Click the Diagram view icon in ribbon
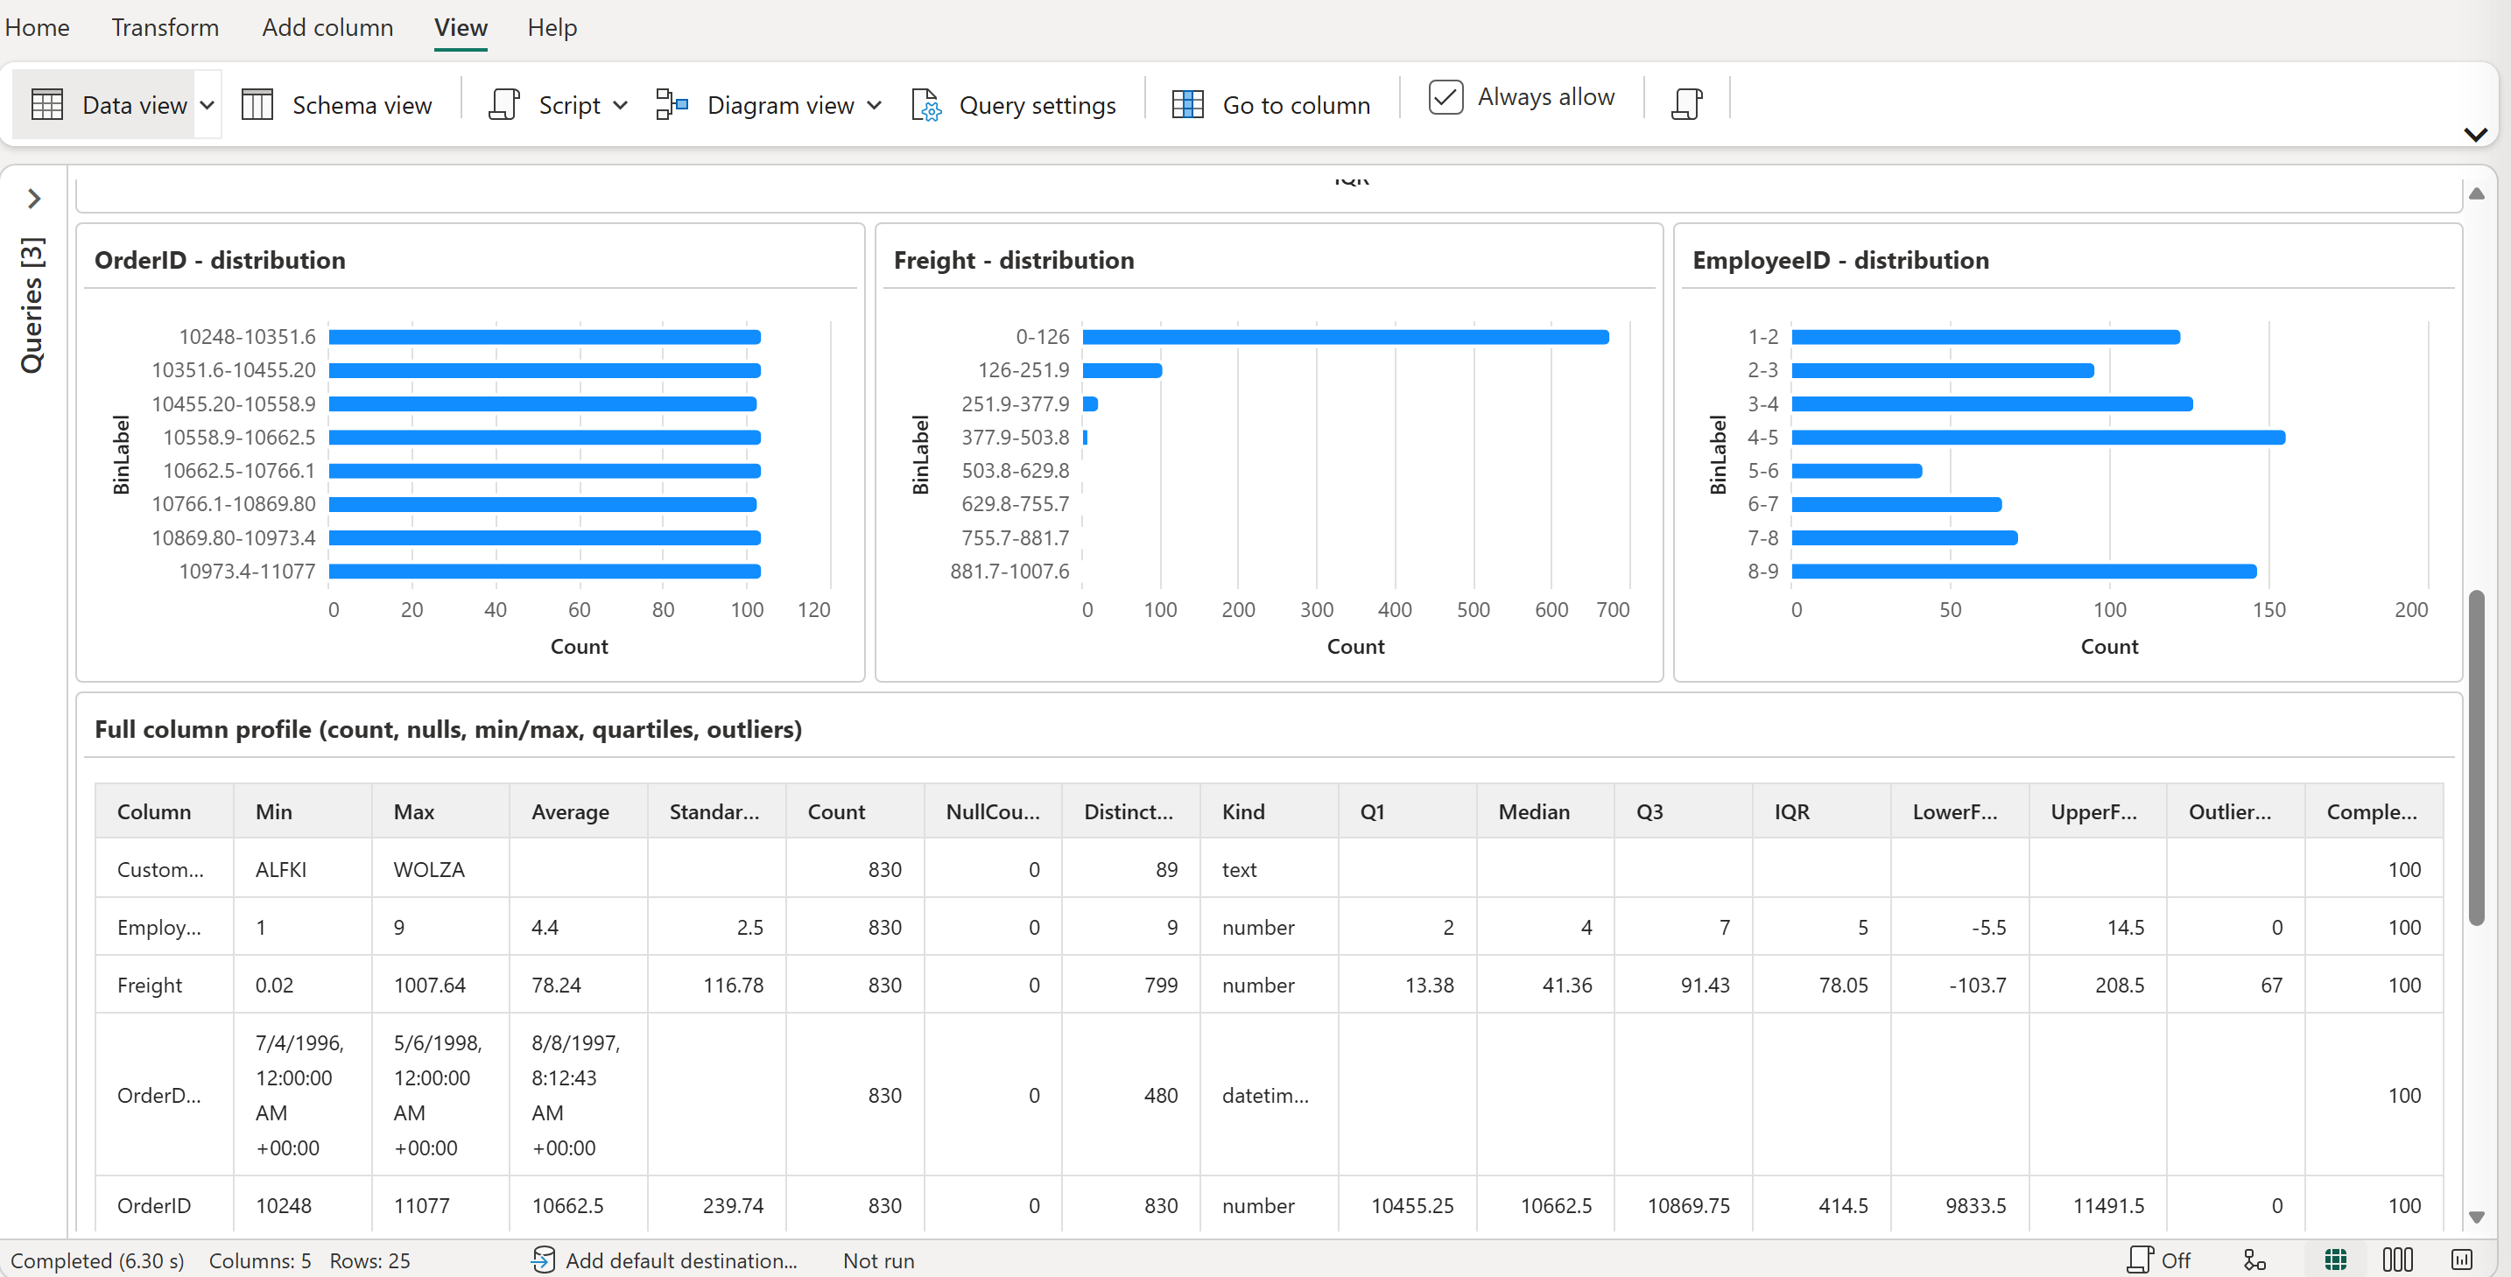The height and width of the screenshot is (1277, 2511). point(672,104)
